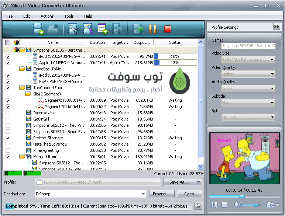Click the merged film icon of Merged Item1
The height and width of the screenshot is (216, 285).
pos(28,156)
